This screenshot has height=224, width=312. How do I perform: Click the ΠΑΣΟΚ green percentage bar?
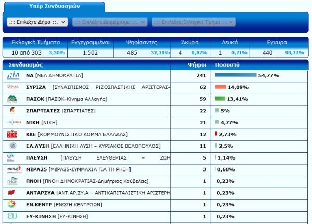pyautogui.click(x=220, y=99)
